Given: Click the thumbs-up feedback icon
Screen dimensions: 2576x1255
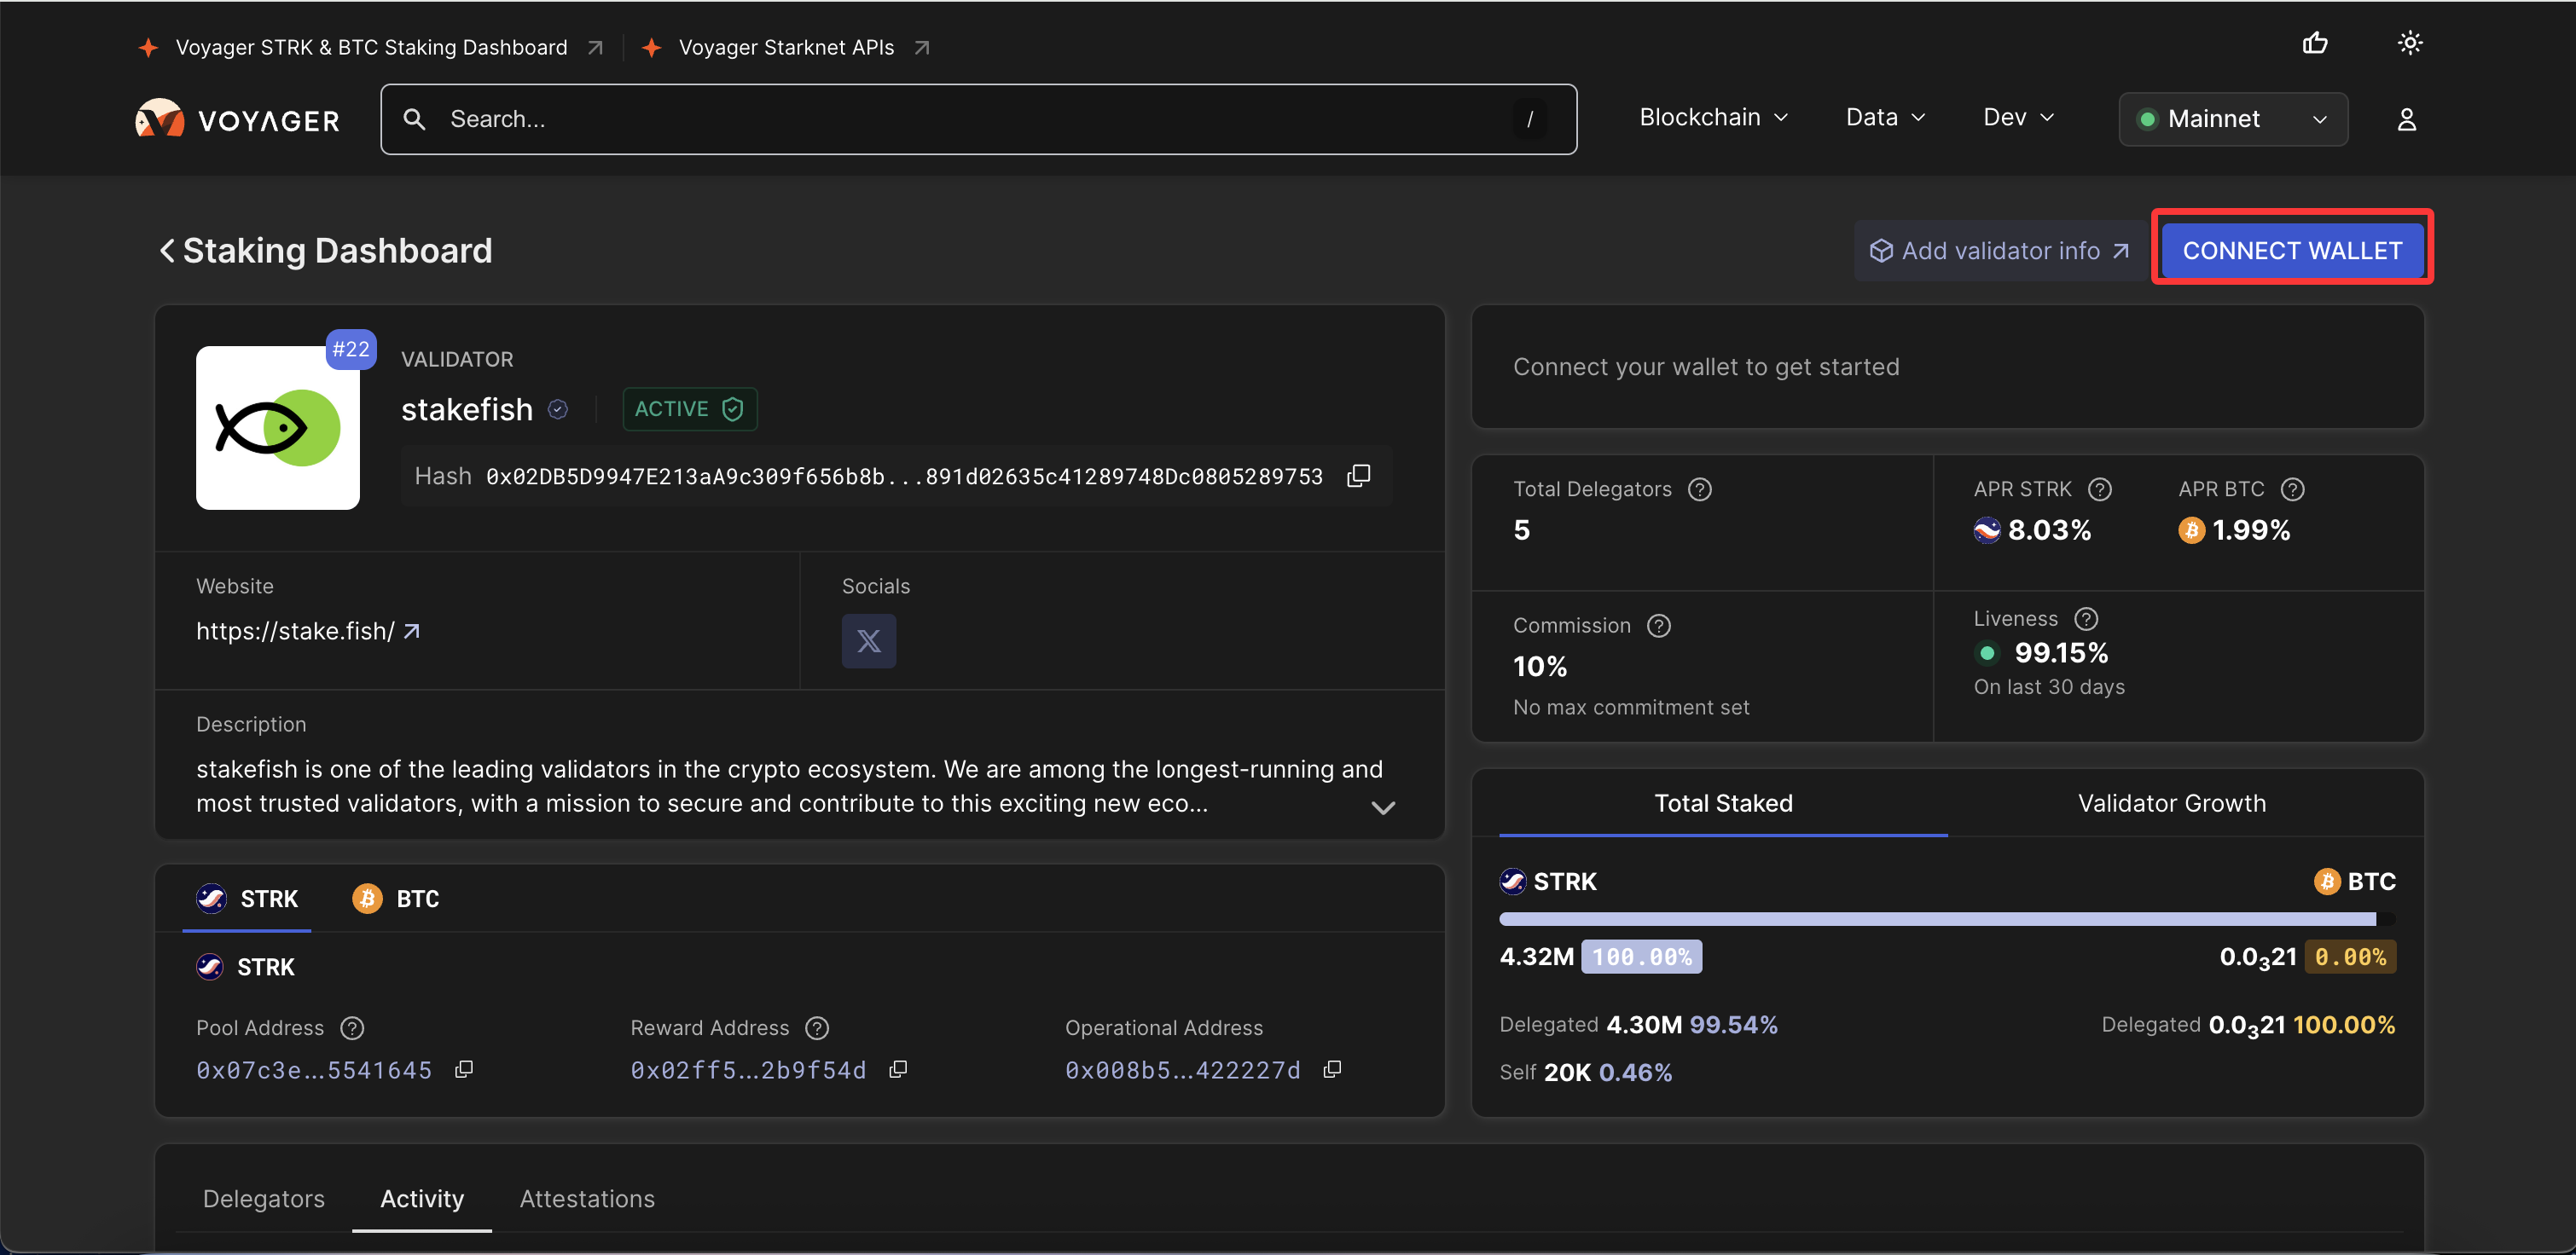Looking at the screenshot, I should 2314,43.
